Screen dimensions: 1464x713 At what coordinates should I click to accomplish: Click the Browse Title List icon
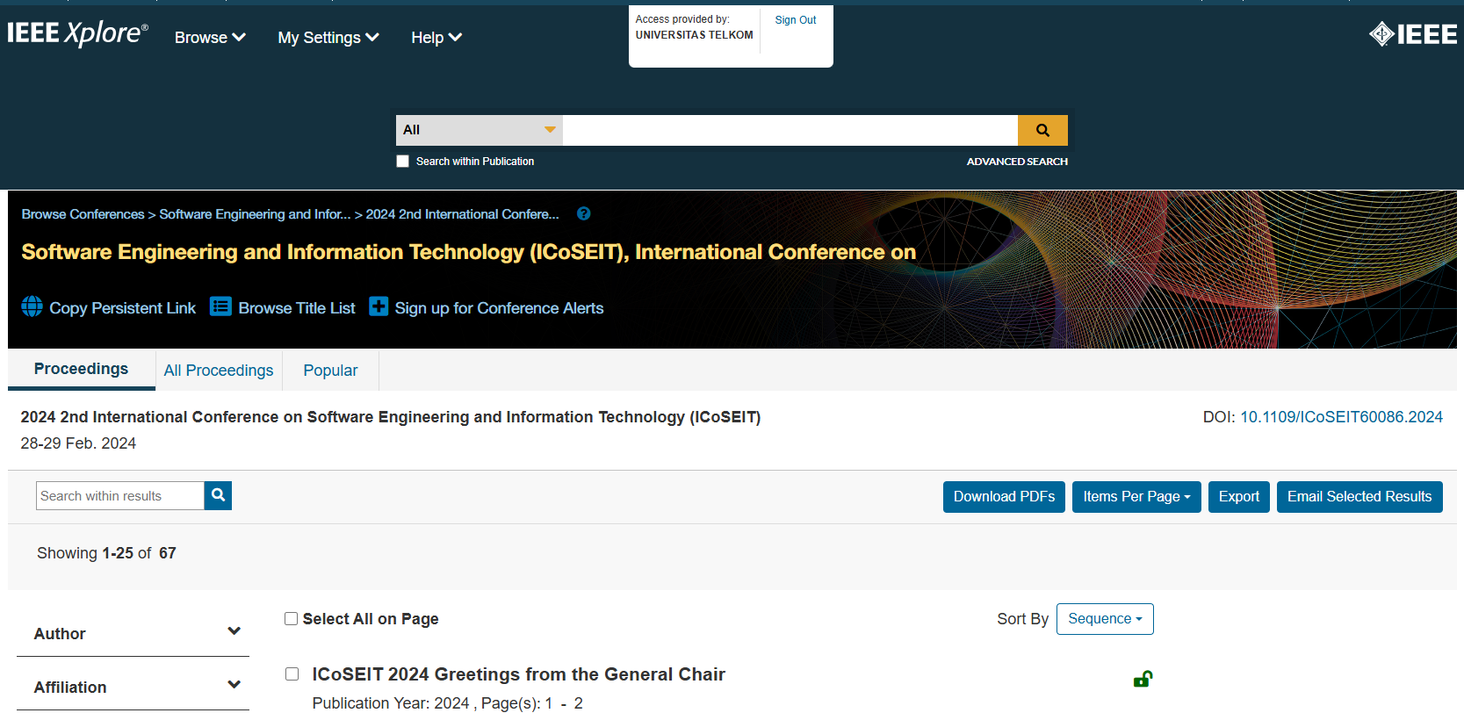tap(220, 306)
